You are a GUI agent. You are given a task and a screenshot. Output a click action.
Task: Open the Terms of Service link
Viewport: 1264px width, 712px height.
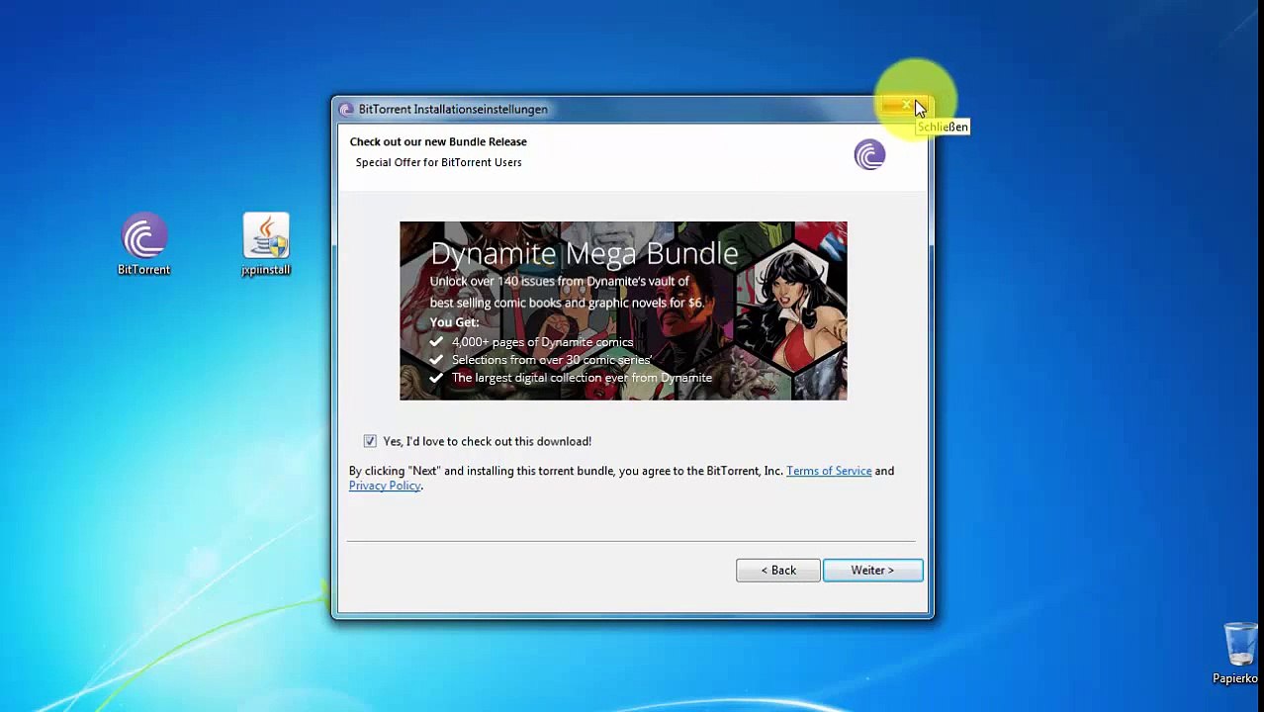click(829, 471)
